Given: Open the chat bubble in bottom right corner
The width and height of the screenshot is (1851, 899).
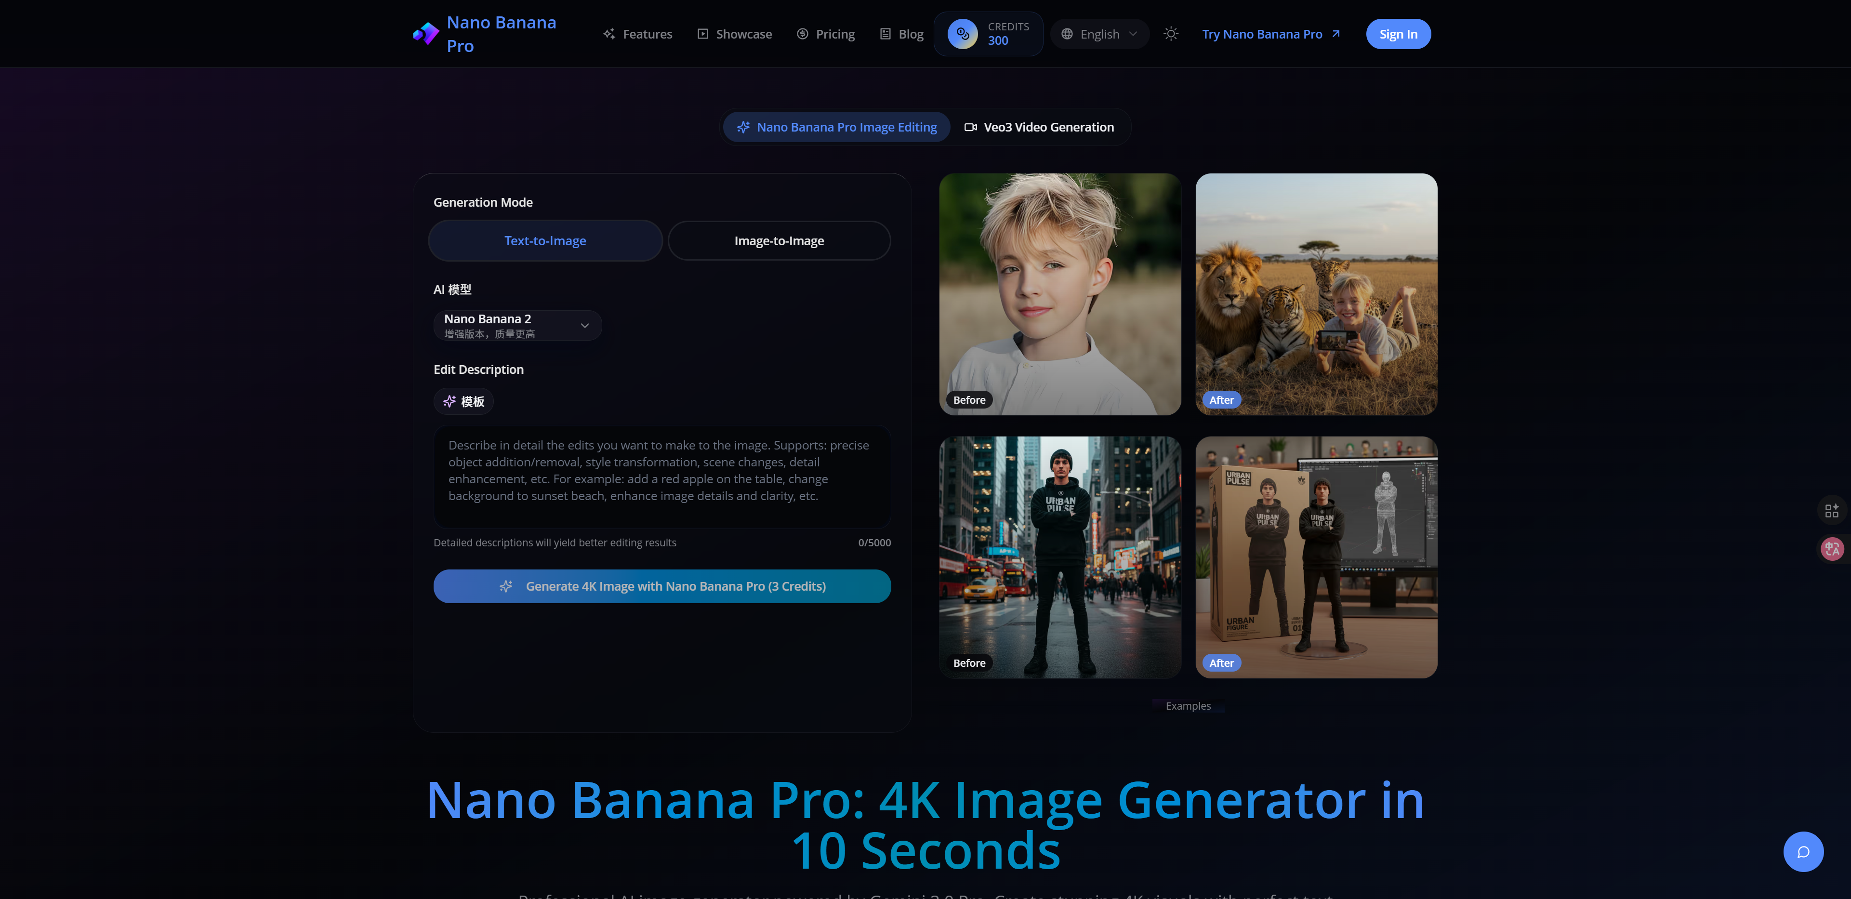Looking at the screenshot, I should (1803, 852).
